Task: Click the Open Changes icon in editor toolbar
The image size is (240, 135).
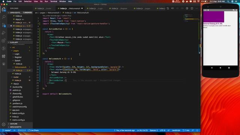Action: tap(168, 8)
